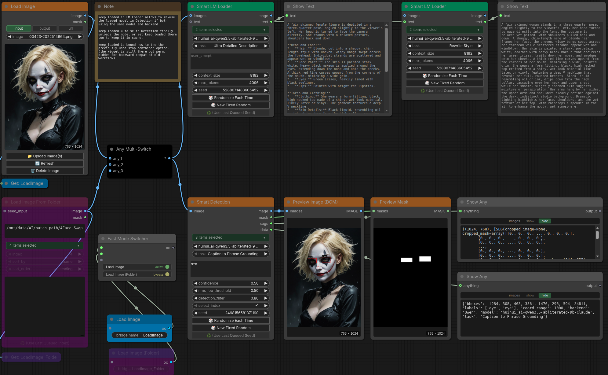Screen dimensions: 608x375
Task: Switch to the input tab in Load Image
Action: [x=19, y=28]
